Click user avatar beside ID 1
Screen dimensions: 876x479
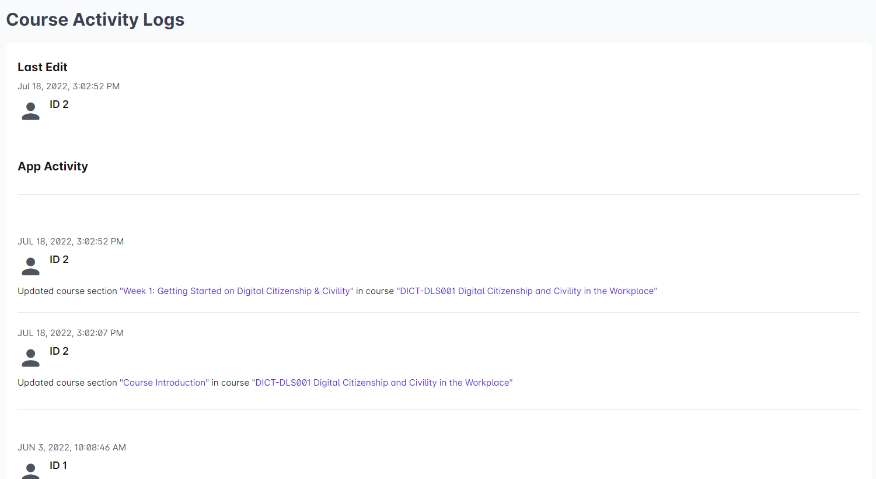30,470
